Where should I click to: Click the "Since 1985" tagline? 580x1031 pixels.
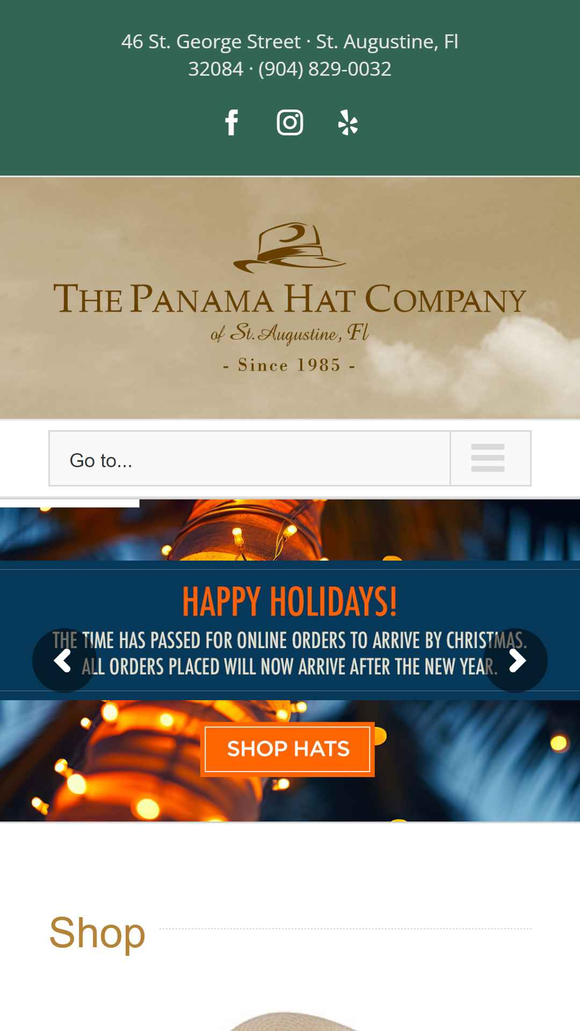[x=289, y=365]
